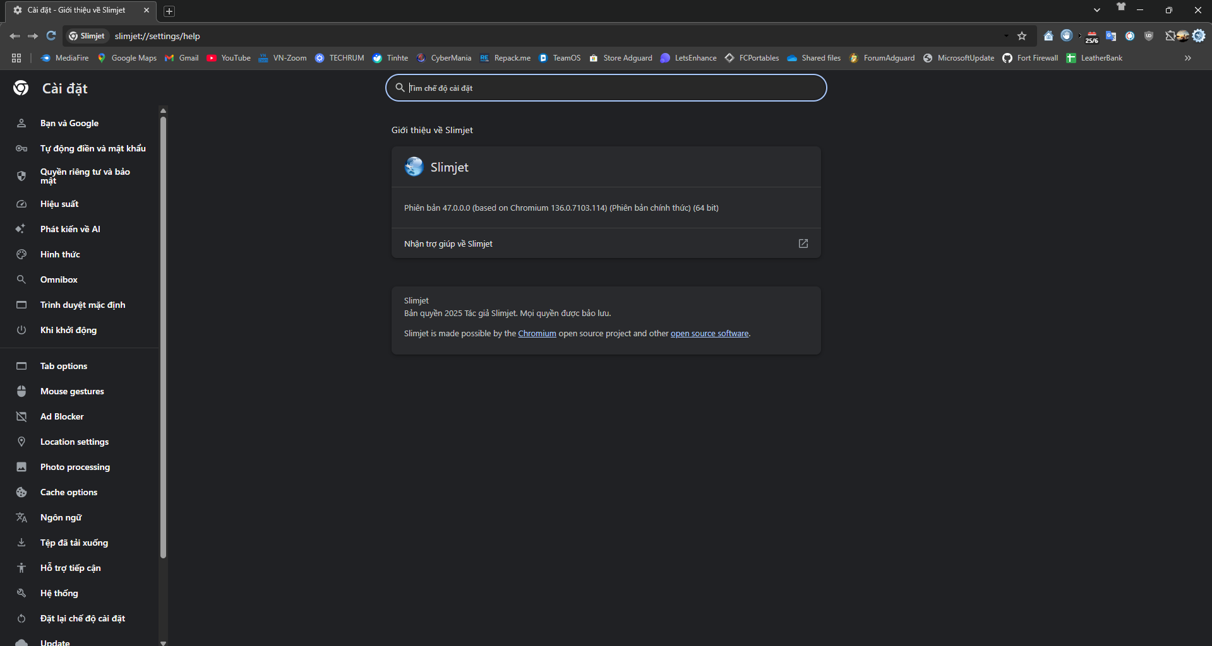Open the YouTube bookmark
The image size is (1212, 646).
click(x=229, y=57)
